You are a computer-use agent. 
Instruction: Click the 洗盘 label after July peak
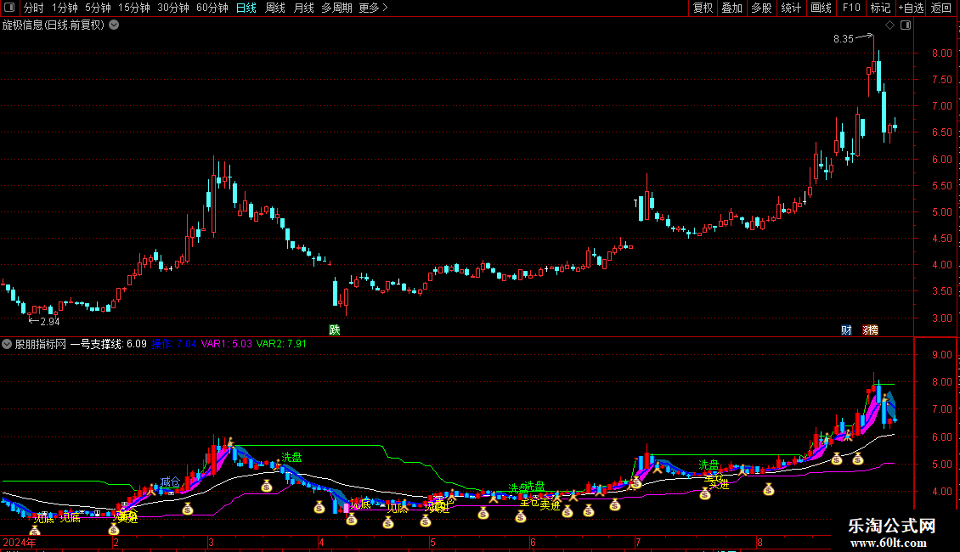(x=709, y=465)
